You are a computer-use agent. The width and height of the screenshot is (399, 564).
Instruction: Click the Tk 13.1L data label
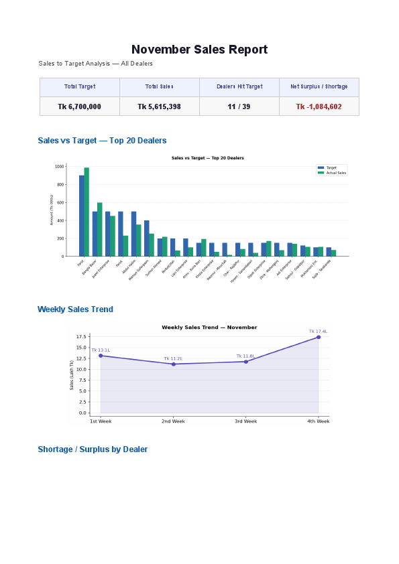pos(101,350)
